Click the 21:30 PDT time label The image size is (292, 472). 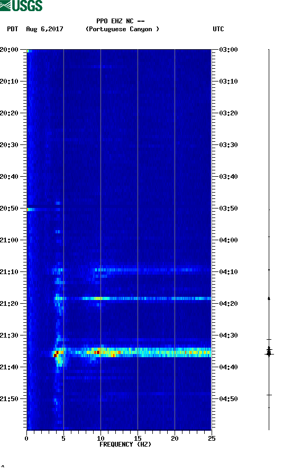click(9, 335)
